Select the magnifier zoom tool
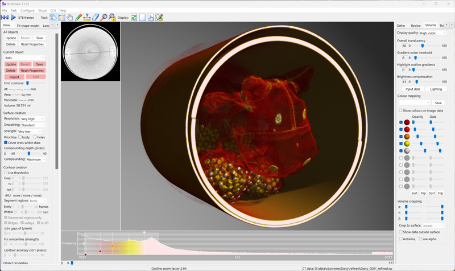The height and width of the screenshot is (271, 455). click(104, 18)
